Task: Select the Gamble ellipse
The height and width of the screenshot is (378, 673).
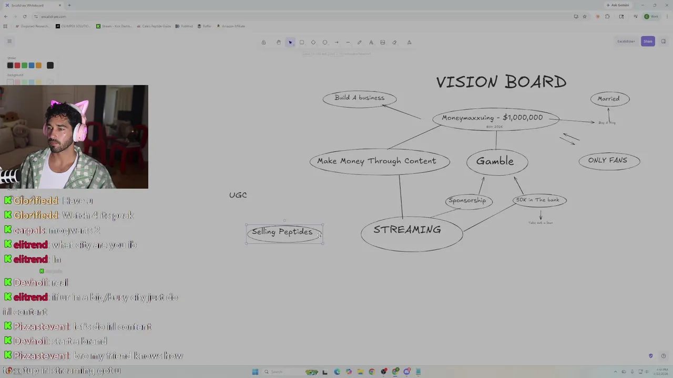Action: click(x=497, y=162)
